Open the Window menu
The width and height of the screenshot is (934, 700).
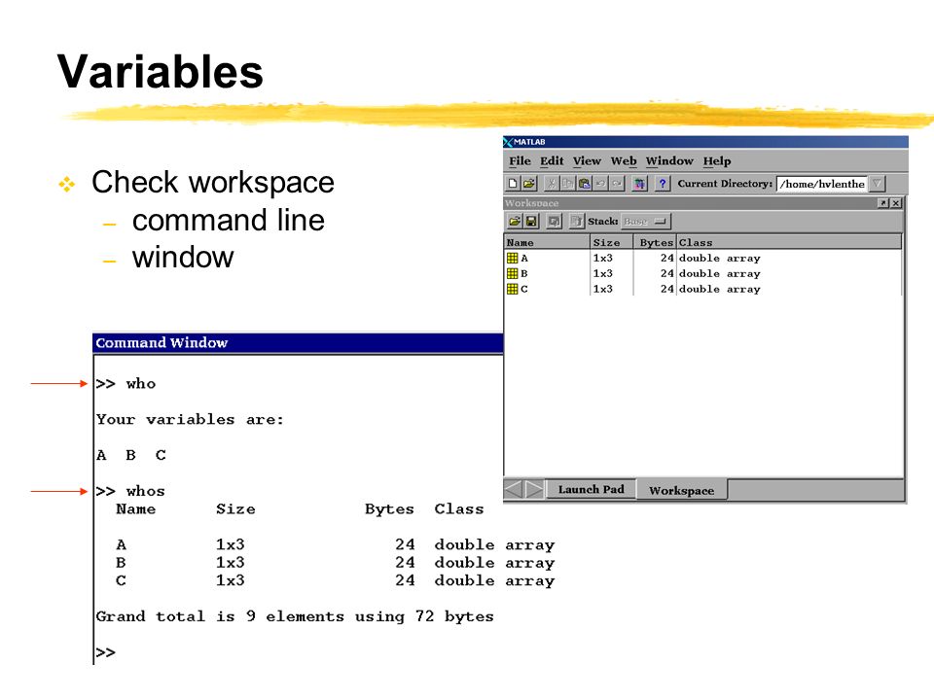[x=669, y=160]
